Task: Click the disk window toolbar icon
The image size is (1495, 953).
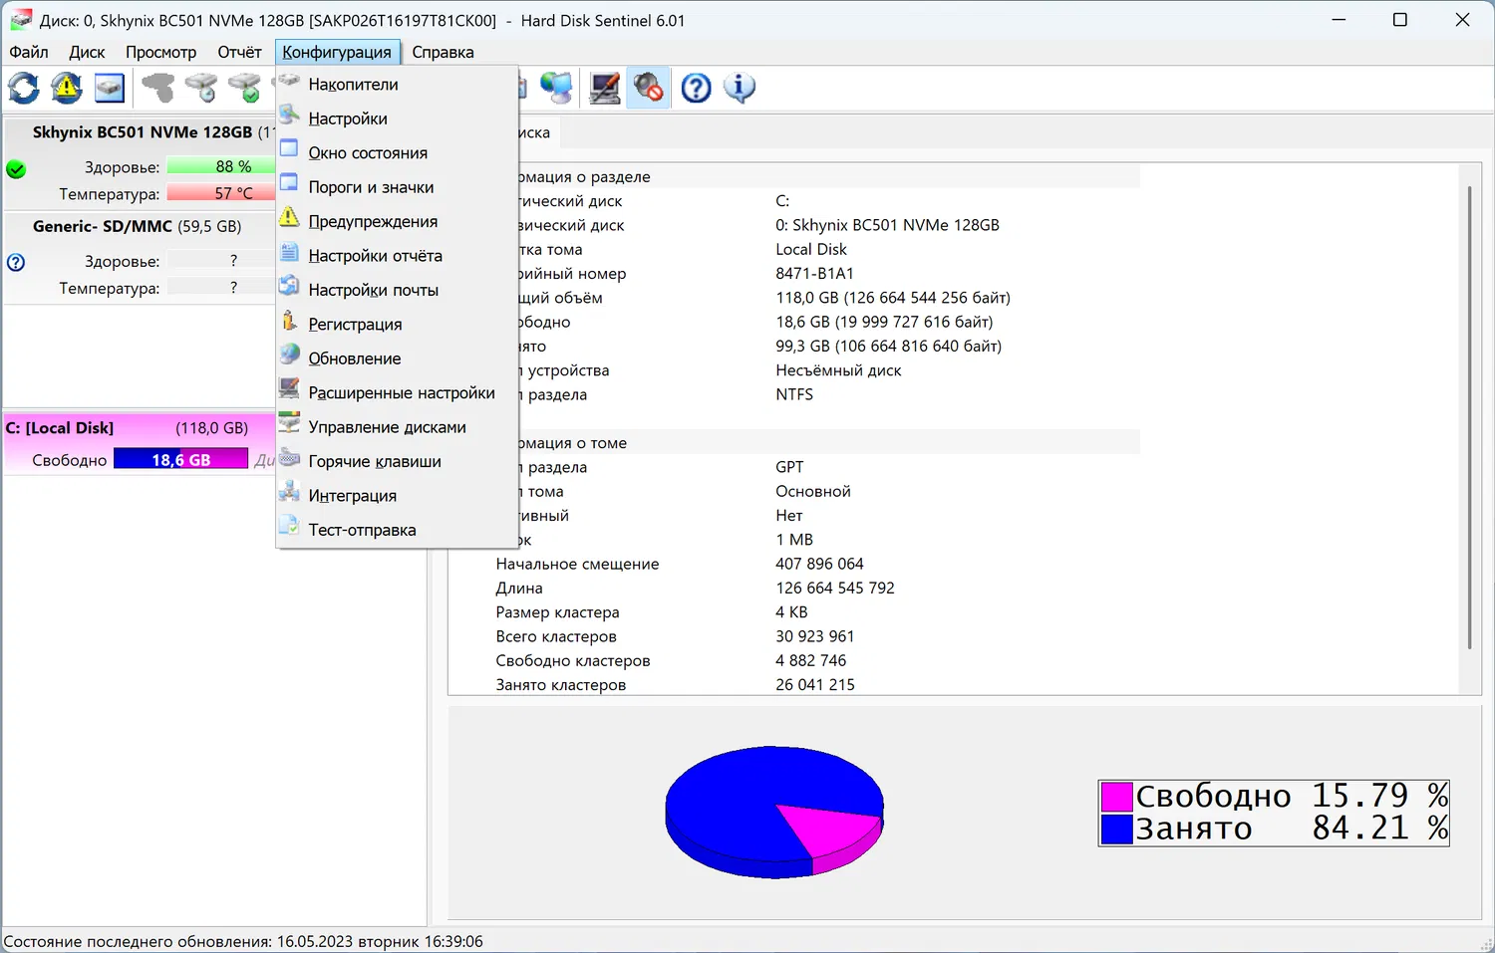Action: point(110,88)
